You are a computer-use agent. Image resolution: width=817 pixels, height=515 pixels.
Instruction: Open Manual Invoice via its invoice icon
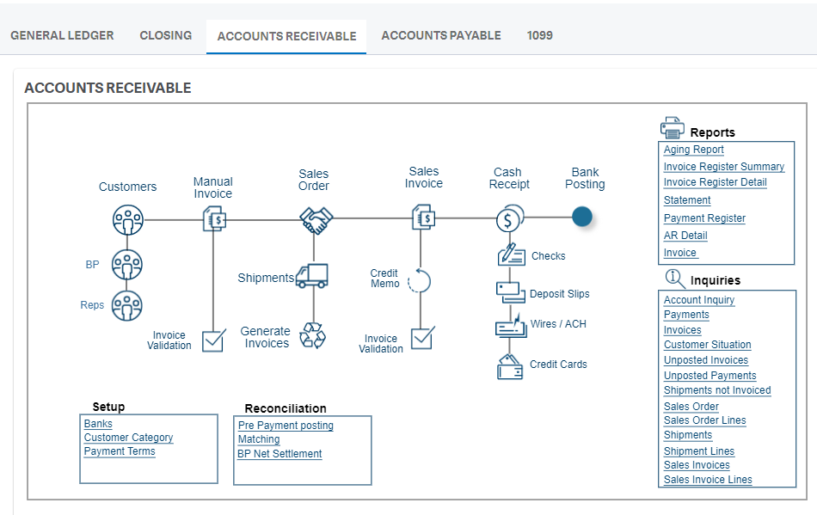[x=212, y=218]
